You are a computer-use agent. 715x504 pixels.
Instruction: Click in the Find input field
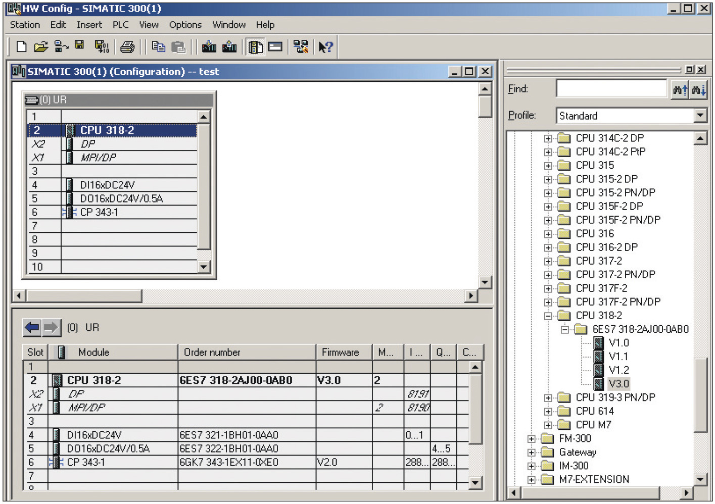pyautogui.click(x=611, y=88)
